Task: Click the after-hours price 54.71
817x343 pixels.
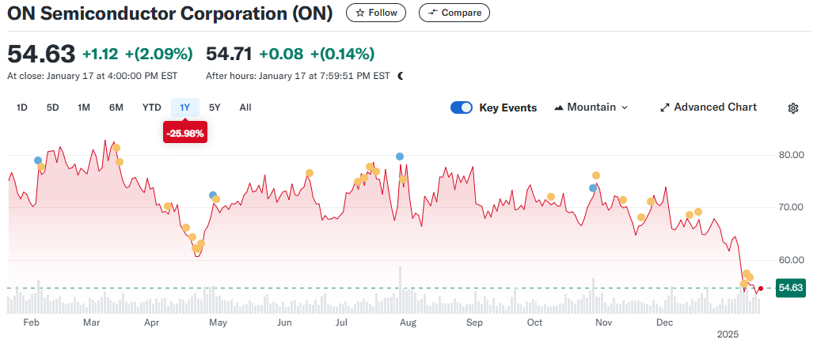Action: pyautogui.click(x=230, y=54)
